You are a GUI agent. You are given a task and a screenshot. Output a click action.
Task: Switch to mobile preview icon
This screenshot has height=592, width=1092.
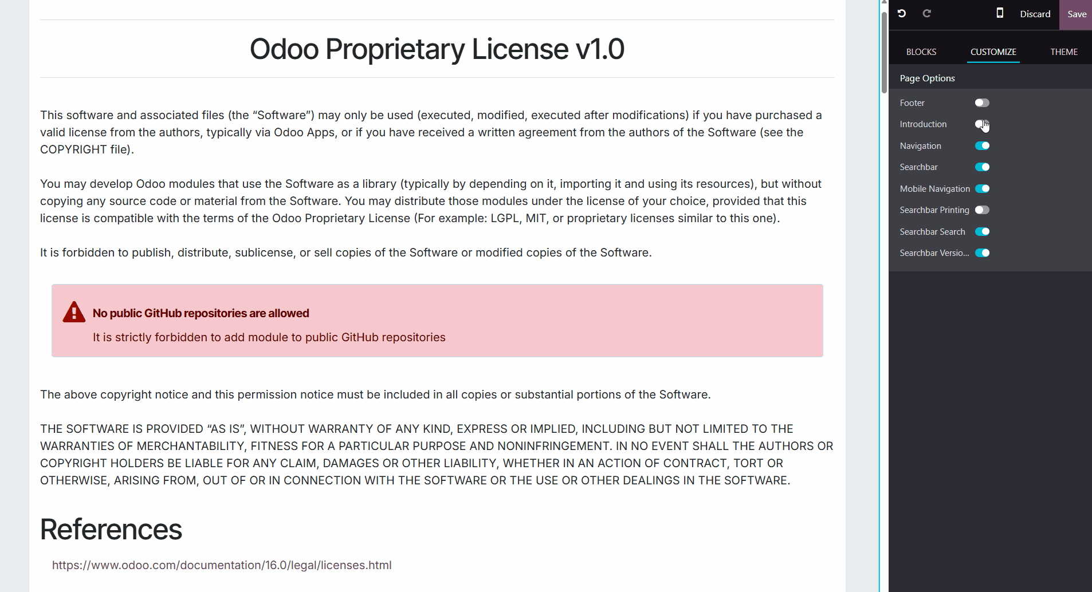1000,13
